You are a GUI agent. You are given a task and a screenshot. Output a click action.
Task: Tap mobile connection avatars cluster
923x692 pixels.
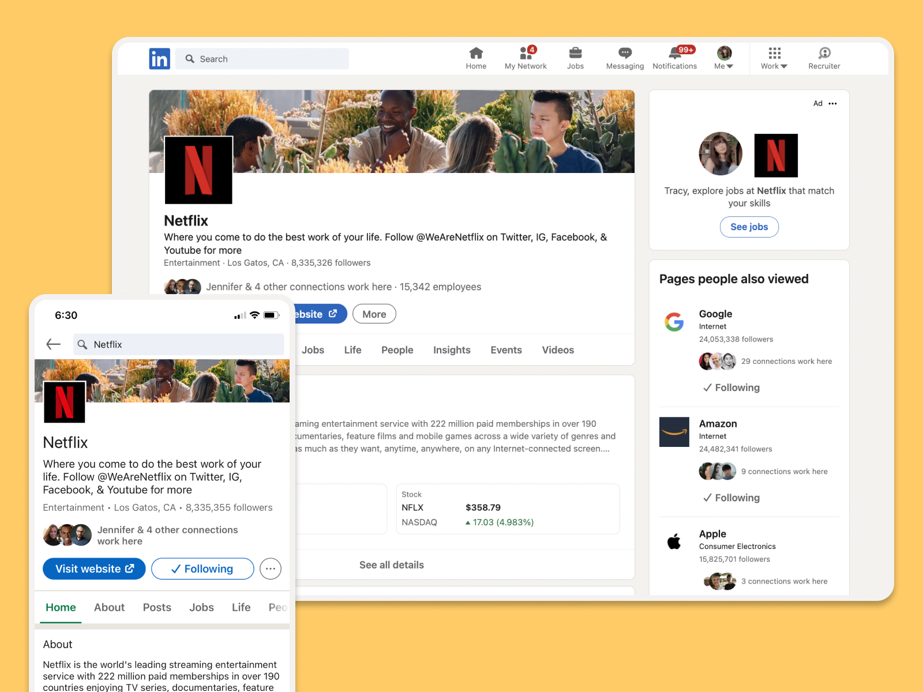coord(67,535)
